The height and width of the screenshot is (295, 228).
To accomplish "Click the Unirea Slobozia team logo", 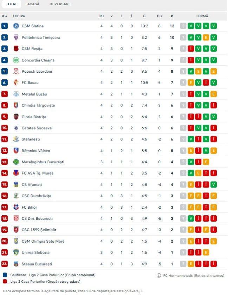I will pyautogui.click(x=16, y=253).
